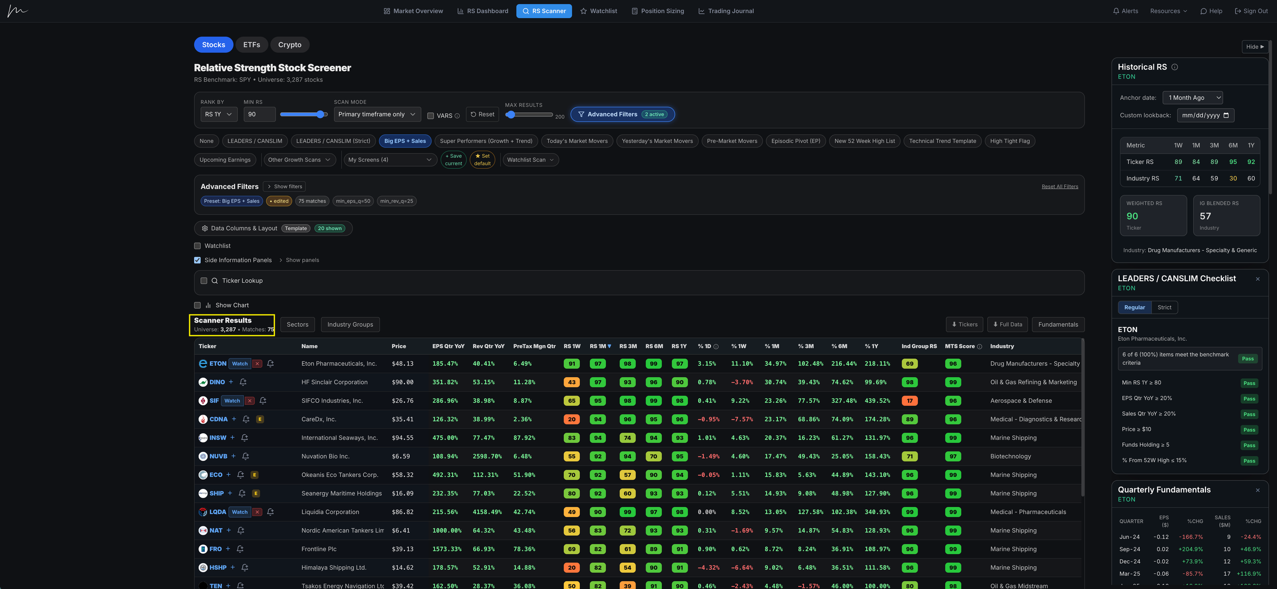Toggle the VARS checkbox
The height and width of the screenshot is (589, 1277).
[431, 116]
